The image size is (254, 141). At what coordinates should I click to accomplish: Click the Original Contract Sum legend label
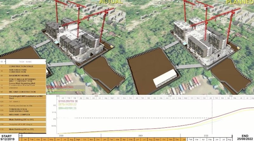(x=60, y=87)
